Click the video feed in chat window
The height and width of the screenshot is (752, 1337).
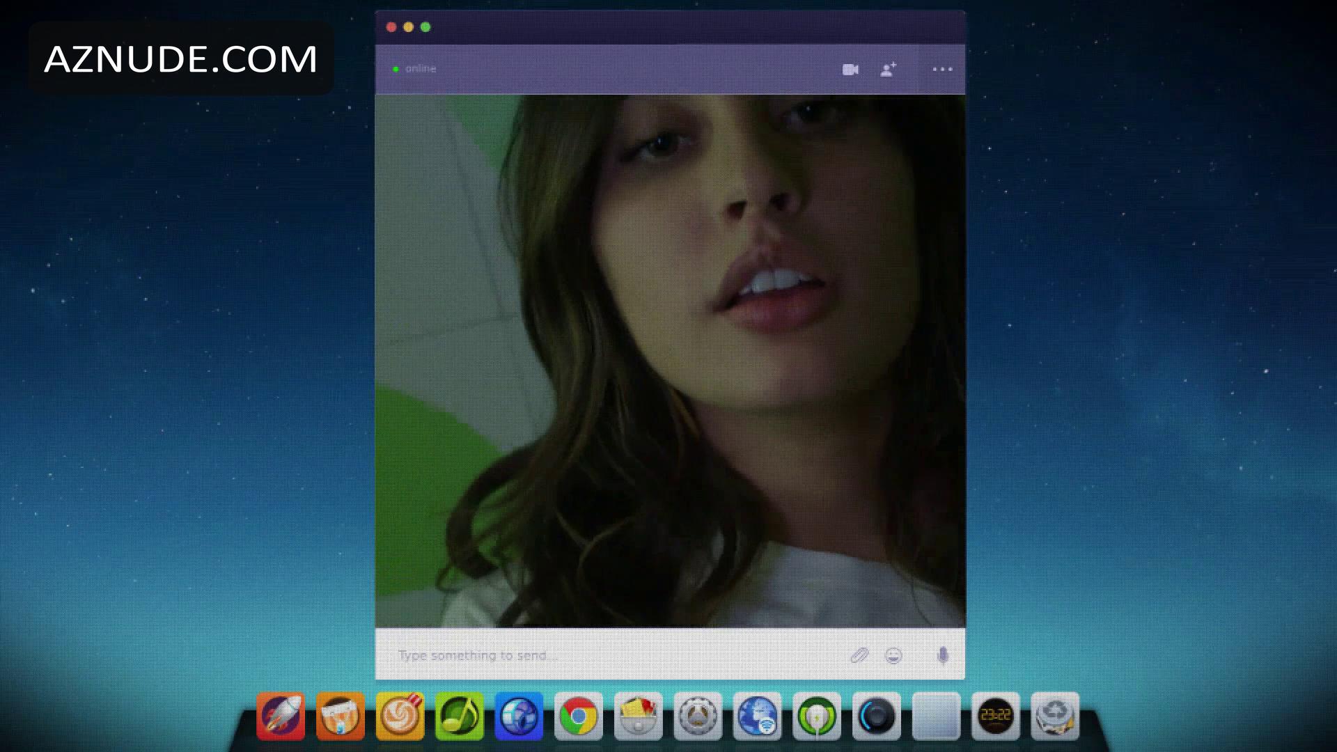tap(670, 361)
